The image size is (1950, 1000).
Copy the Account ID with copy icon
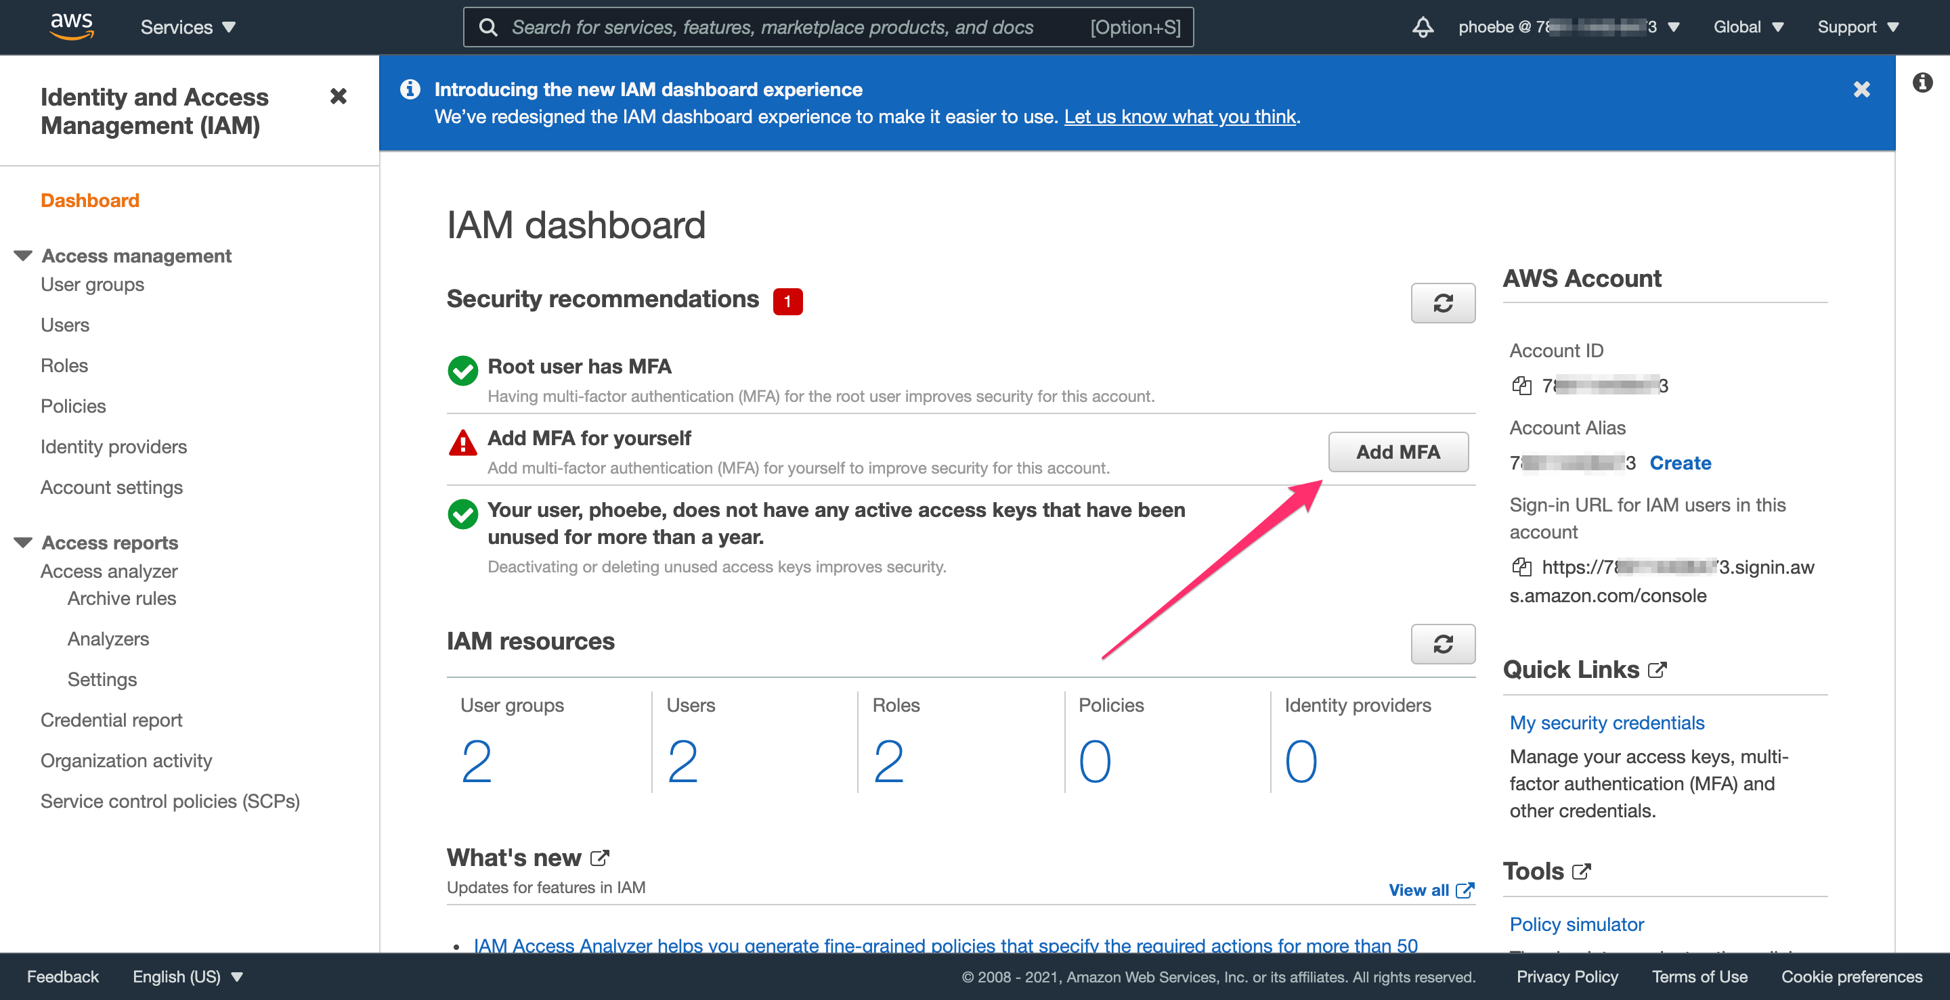(1521, 385)
